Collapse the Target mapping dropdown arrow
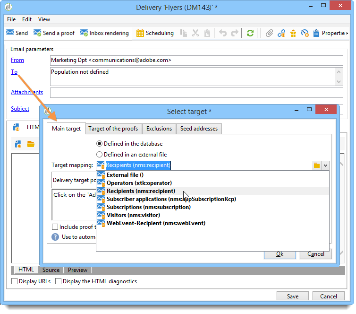356x314 pixels. pyautogui.click(x=325, y=166)
